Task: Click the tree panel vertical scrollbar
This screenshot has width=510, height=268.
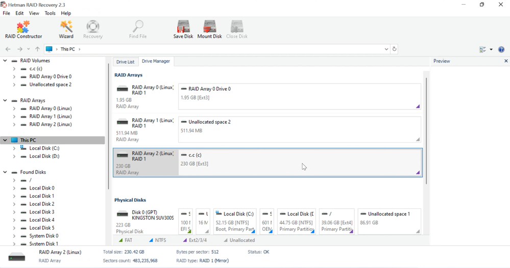Action: pos(109,126)
